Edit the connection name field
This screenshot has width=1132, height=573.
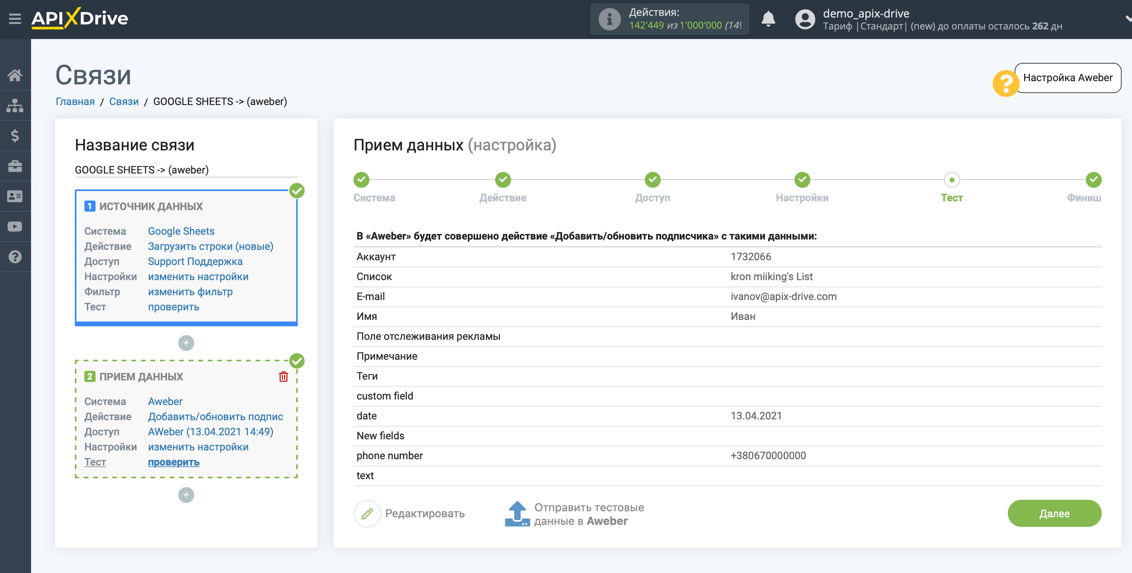(x=186, y=170)
